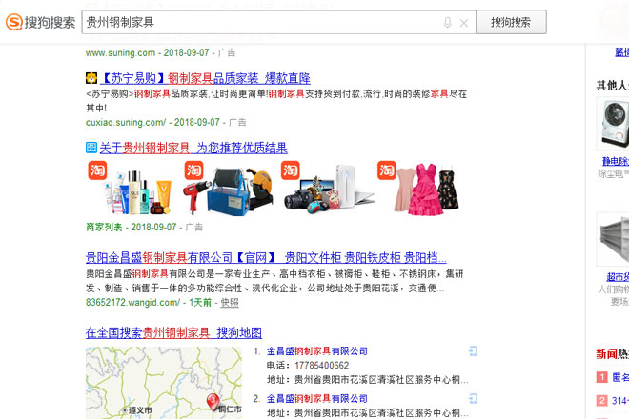This screenshot has height=419, width=629.
Task: Click phone number 17785400662
Action: point(322,366)
